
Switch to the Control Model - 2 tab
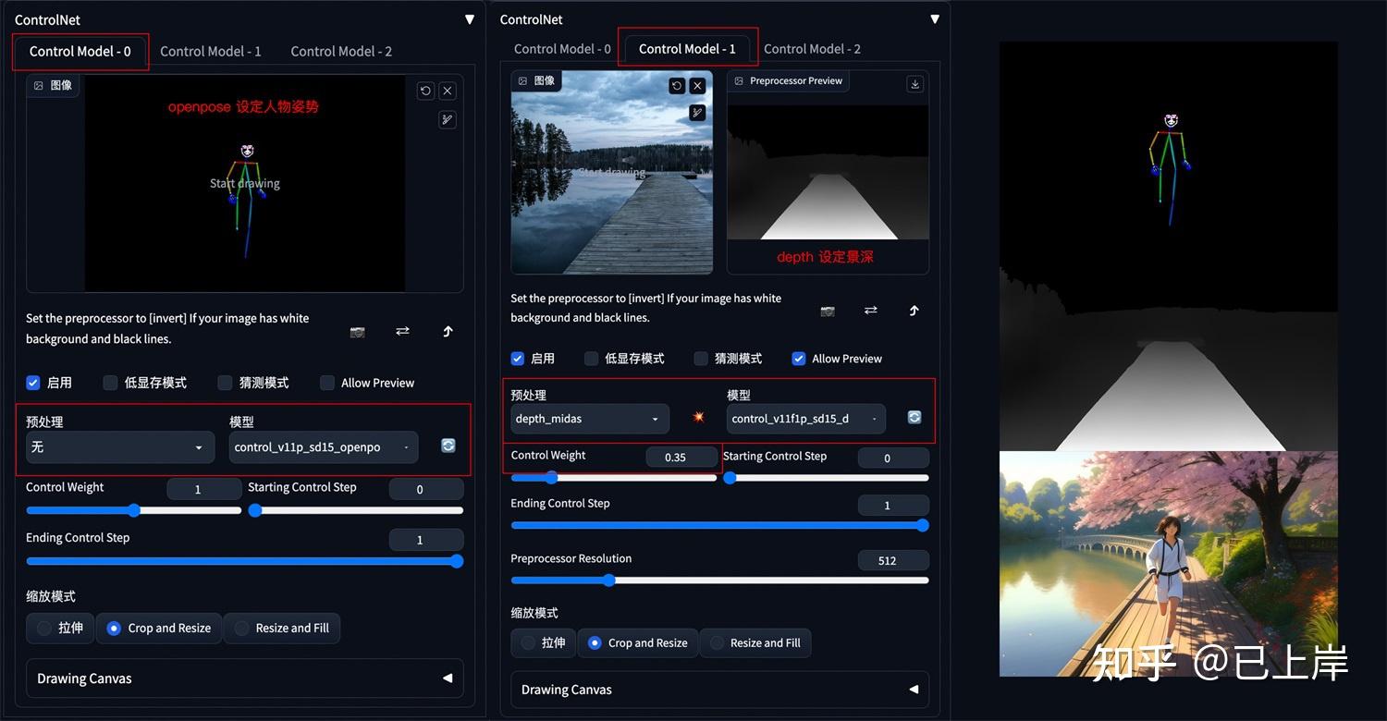tap(340, 51)
